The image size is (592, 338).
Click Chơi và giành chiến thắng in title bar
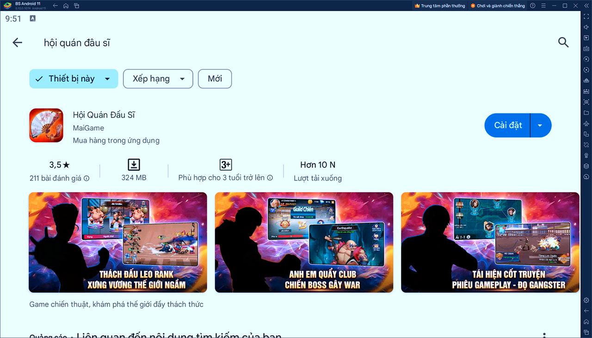(x=498, y=6)
